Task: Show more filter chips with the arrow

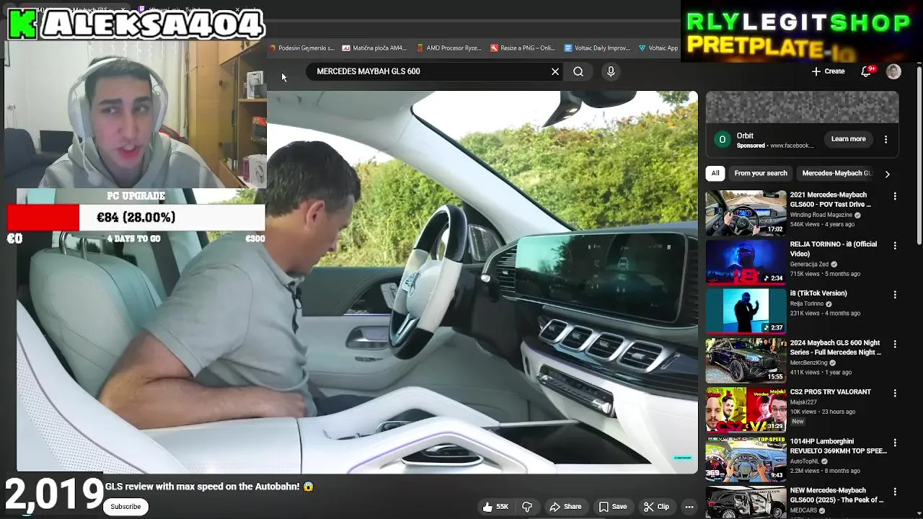Action: click(887, 174)
